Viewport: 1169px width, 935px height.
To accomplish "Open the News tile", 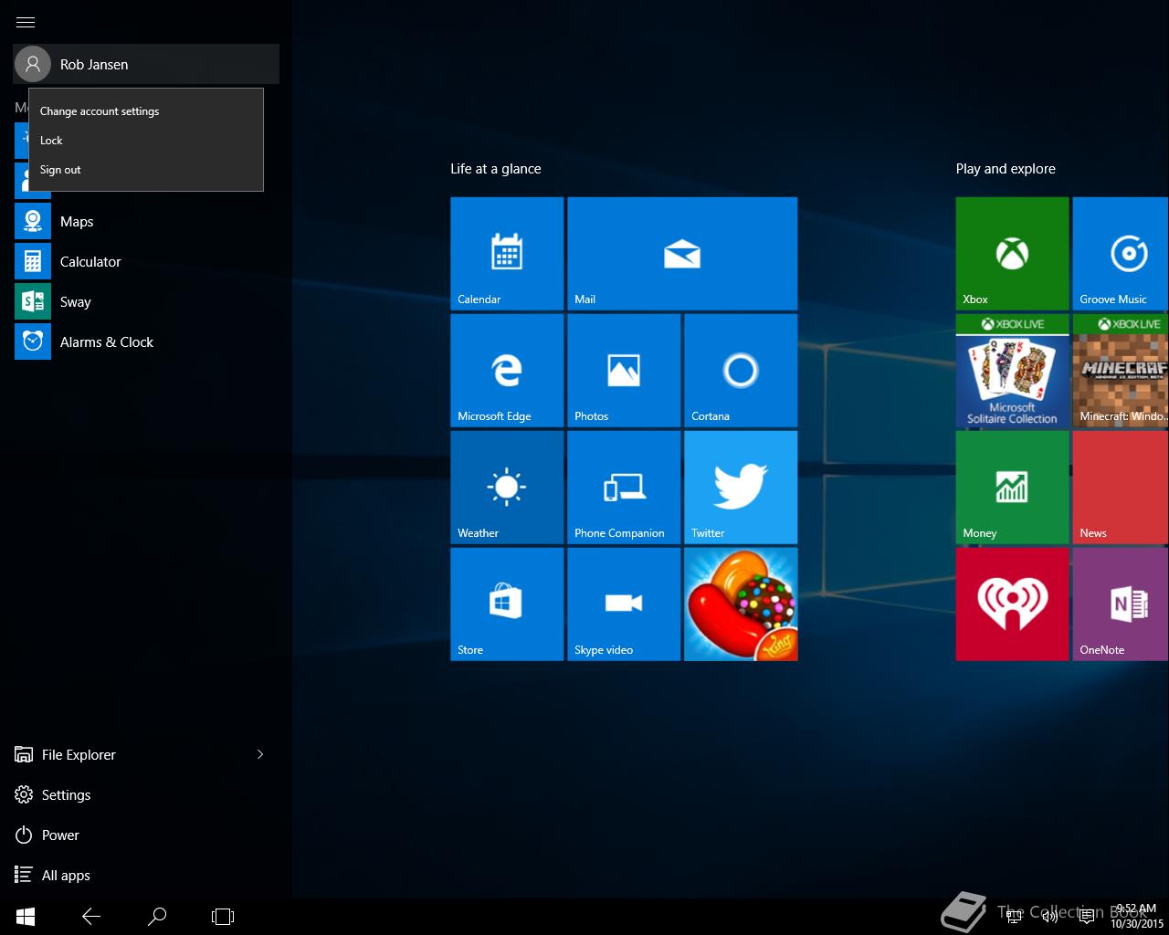I will coord(1121,488).
